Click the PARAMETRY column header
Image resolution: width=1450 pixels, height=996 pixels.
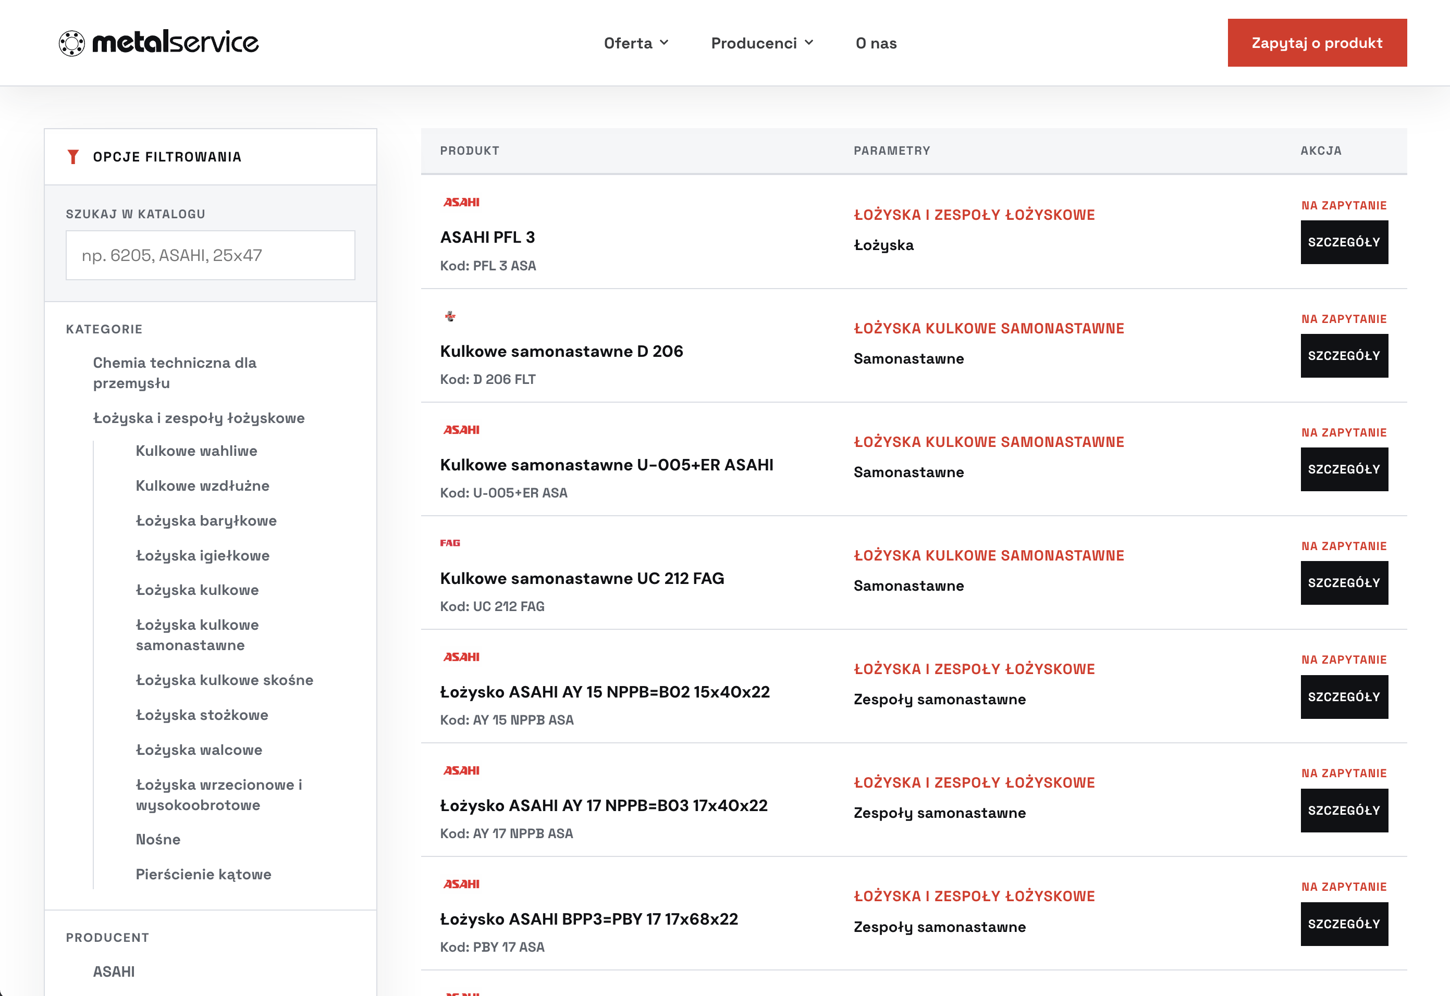[x=892, y=151]
